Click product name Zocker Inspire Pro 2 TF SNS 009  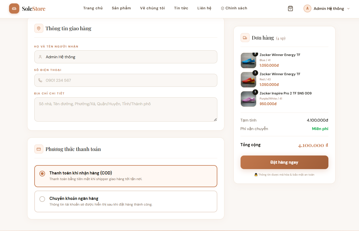pos(286,93)
